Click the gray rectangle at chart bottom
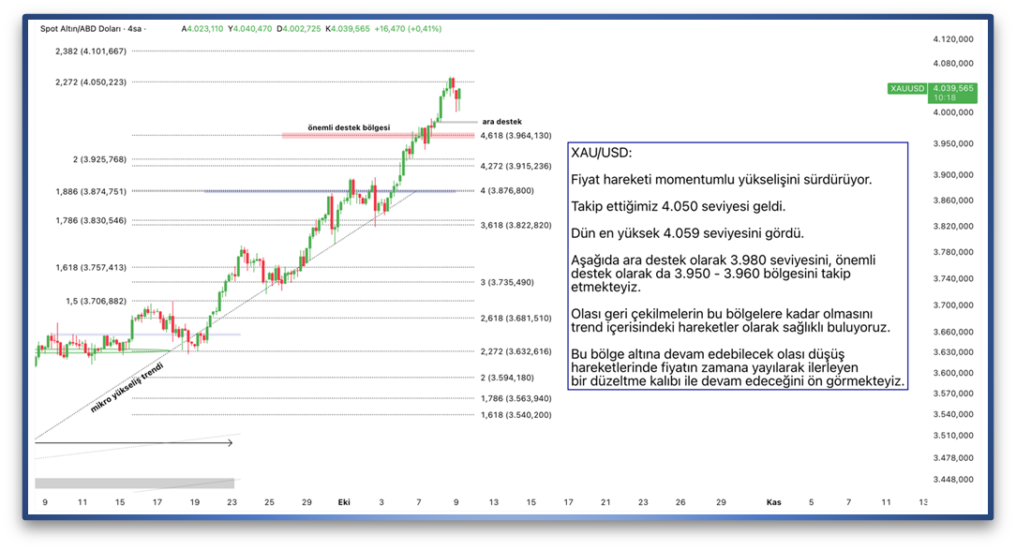The height and width of the screenshot is (550, 1016). click(x=133, y=483)
